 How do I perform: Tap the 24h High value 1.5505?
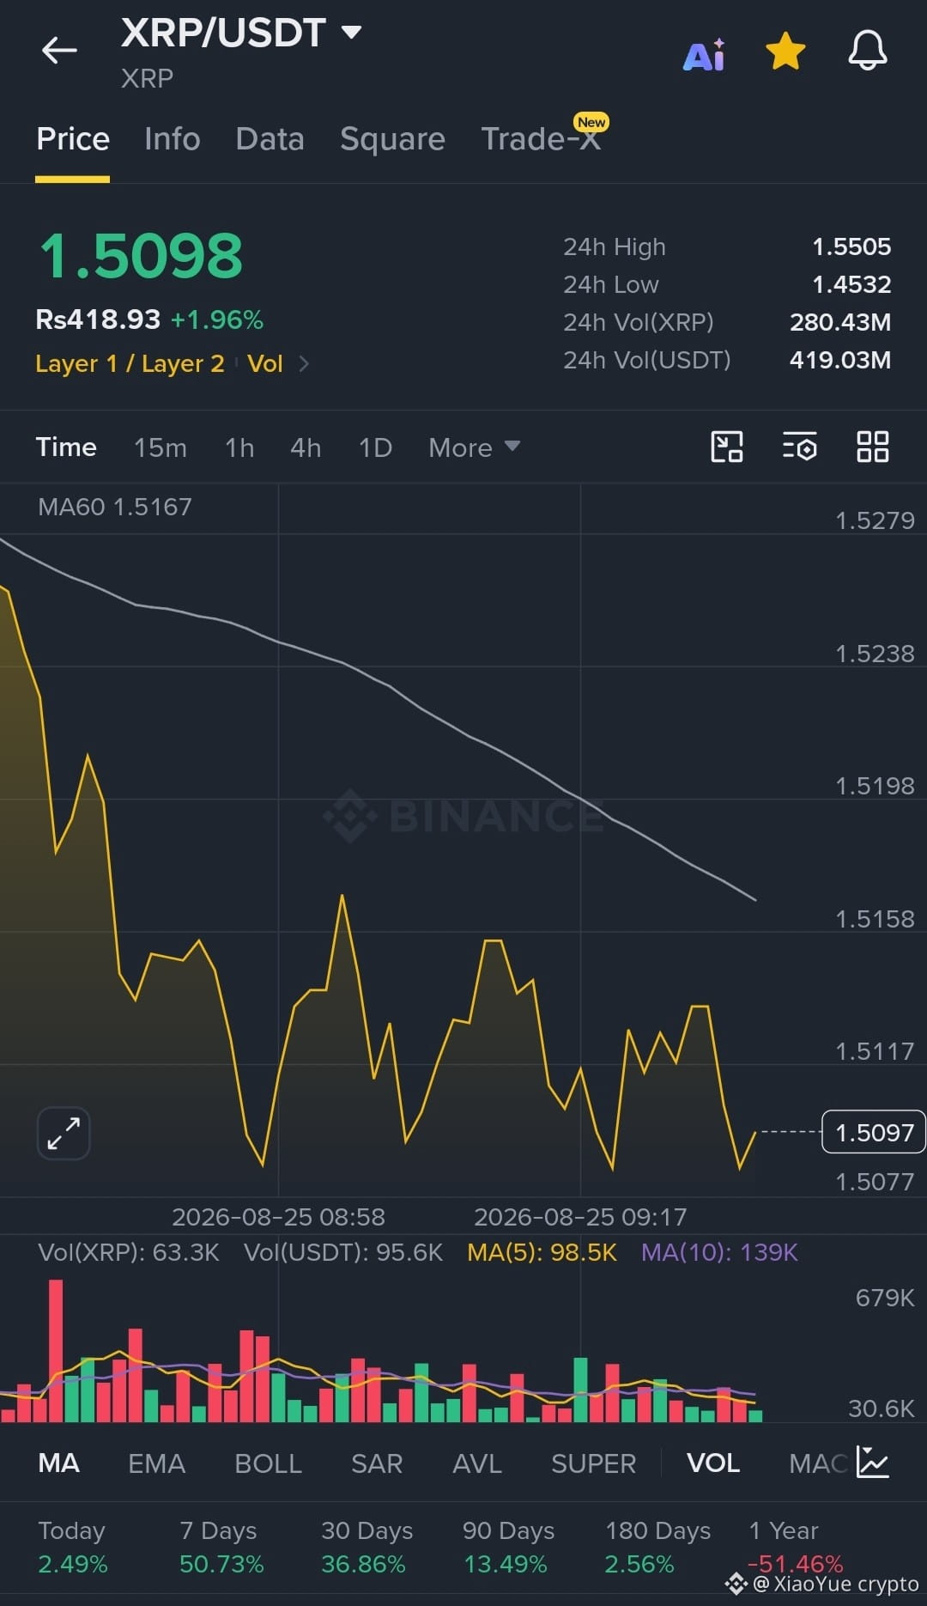851,246
